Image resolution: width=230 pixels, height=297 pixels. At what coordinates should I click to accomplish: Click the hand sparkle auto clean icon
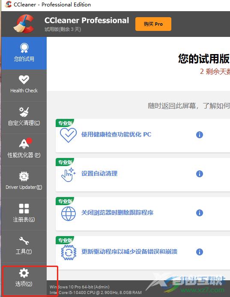point(68,175)
